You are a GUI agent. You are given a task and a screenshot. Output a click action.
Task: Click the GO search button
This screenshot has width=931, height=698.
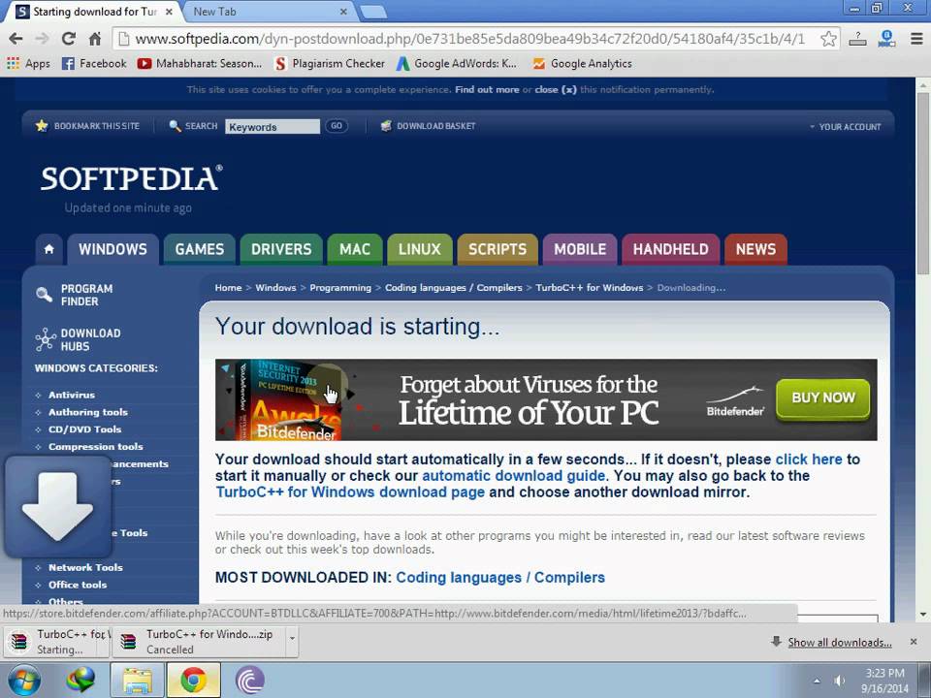pyautogui.click(x=337, y=126)
